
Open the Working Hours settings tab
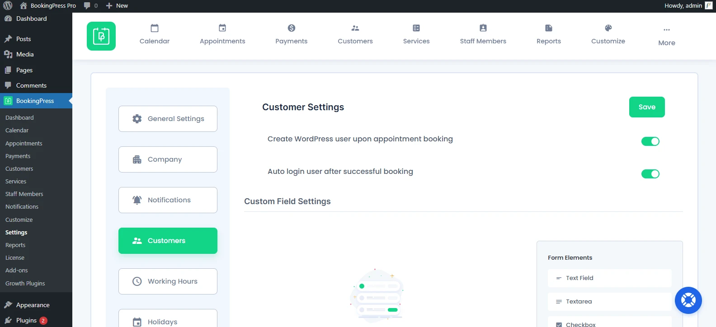pos(168,281)
